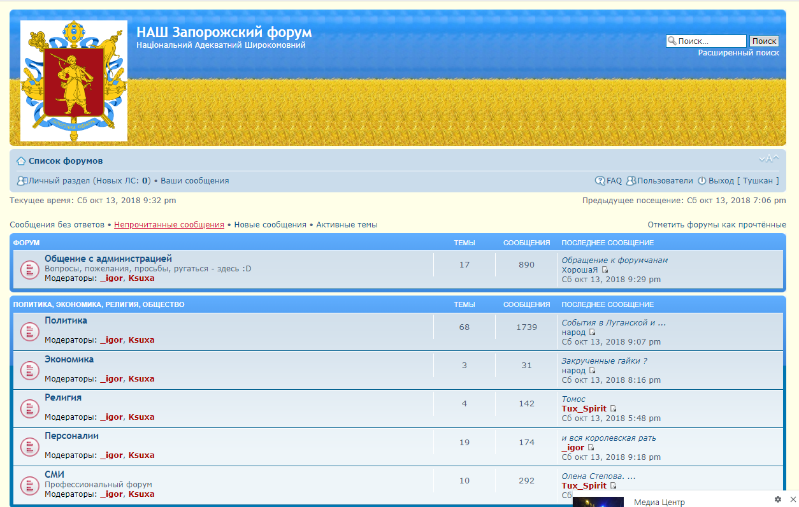799x507 pixels.
Task: Click the Экономика forum unread icon
Action: pyautogui.click(x=30, y=370)
